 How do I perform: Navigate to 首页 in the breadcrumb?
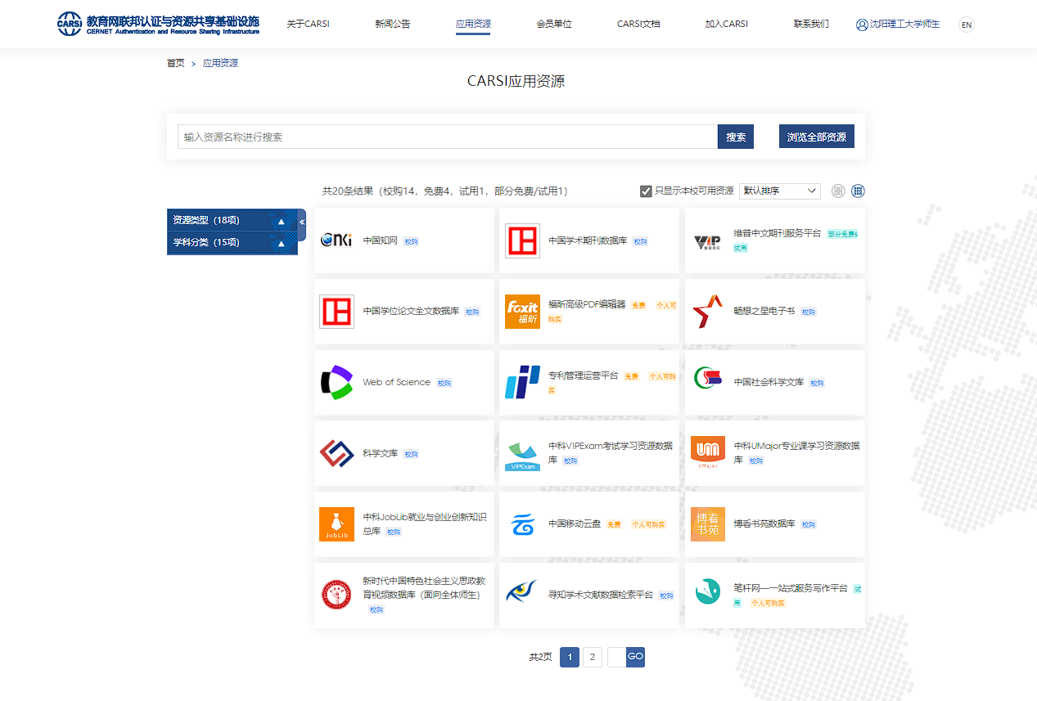pyautogui.click(x=176, y=63)
